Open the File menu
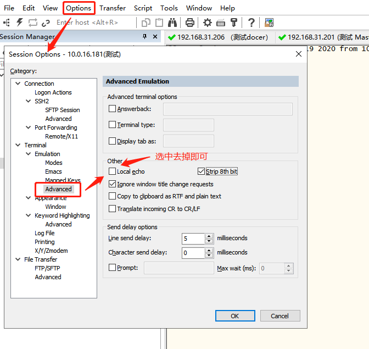 (9, 8)
